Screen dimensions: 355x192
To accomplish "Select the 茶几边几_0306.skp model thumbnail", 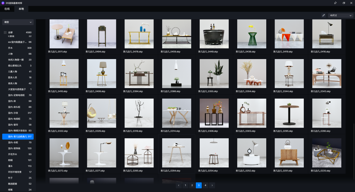I will pyautogui.click(x=214, y=113).
